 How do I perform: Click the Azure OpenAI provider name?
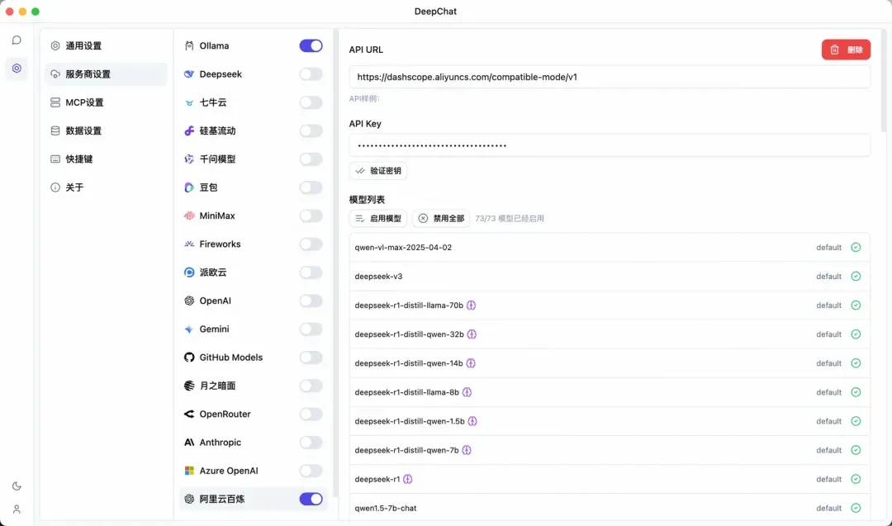(x=229, y=471)
